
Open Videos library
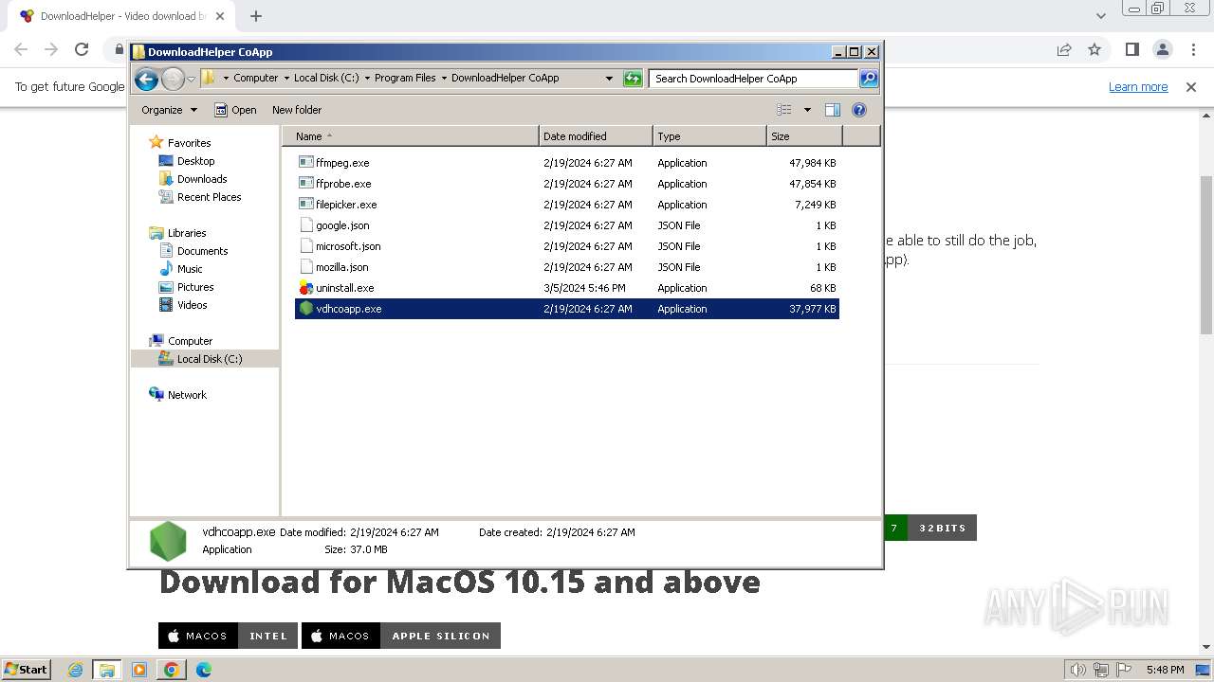click(192, 305)
